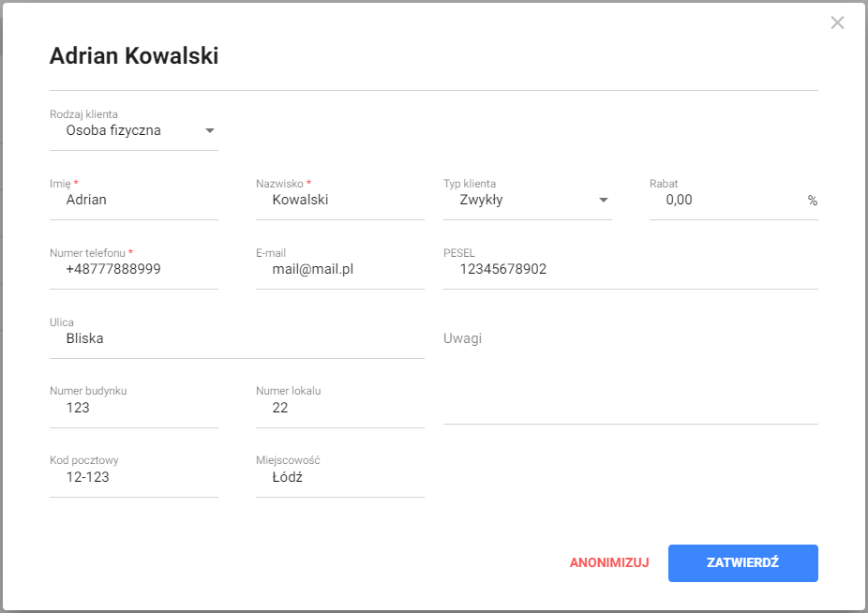
Task: Click the arrow beside Zwykły
Action: pos(604,200)
